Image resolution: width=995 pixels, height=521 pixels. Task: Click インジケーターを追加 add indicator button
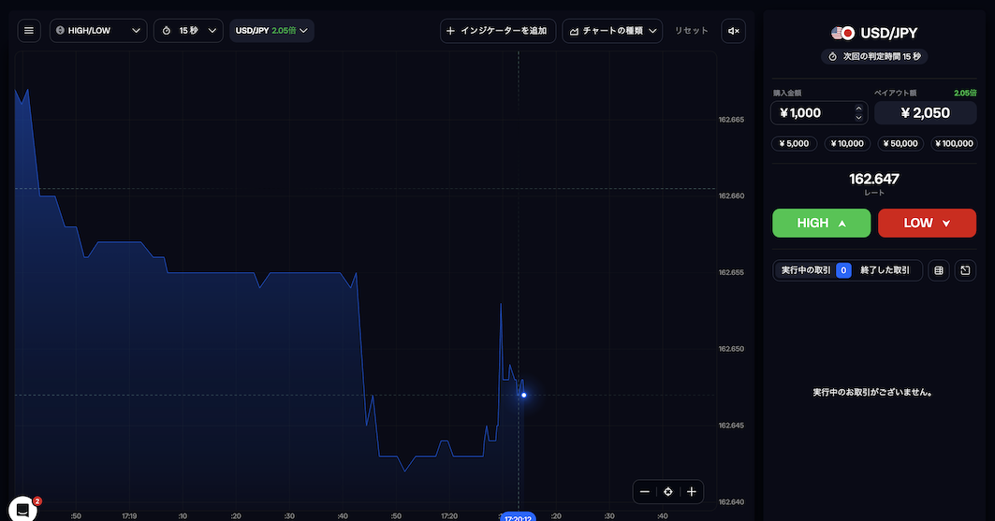tap(498, 31)
